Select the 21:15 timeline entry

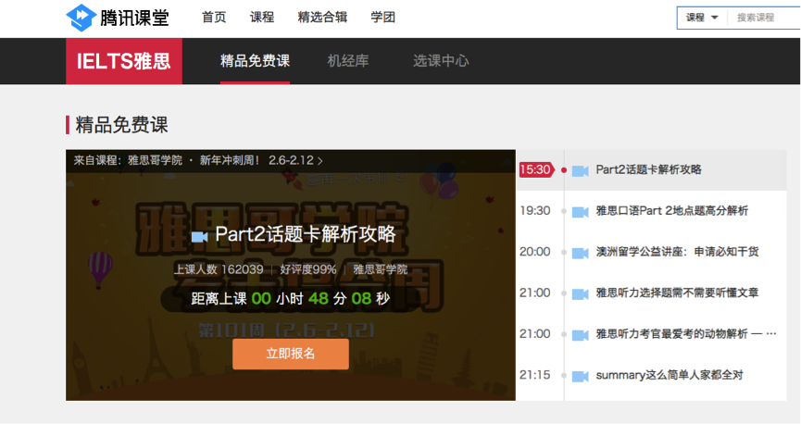pyautogui.click(x=535, y=376)
